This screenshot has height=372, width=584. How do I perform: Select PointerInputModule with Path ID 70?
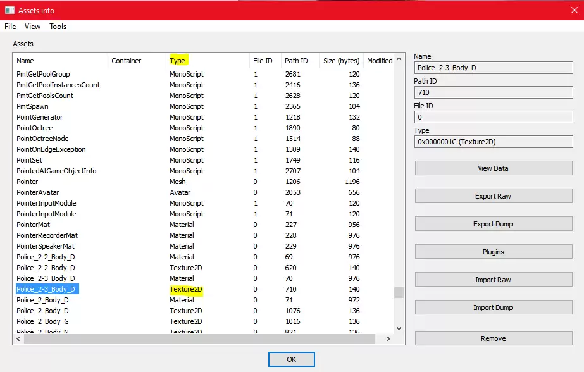[203, 203]
